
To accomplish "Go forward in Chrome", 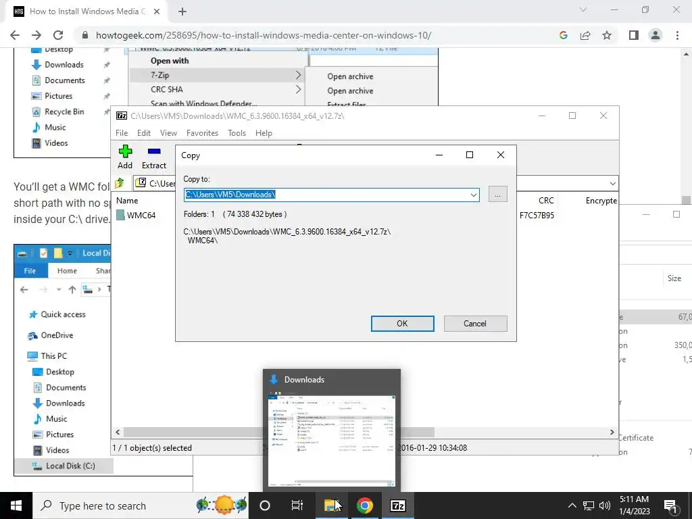I will 36,35.
